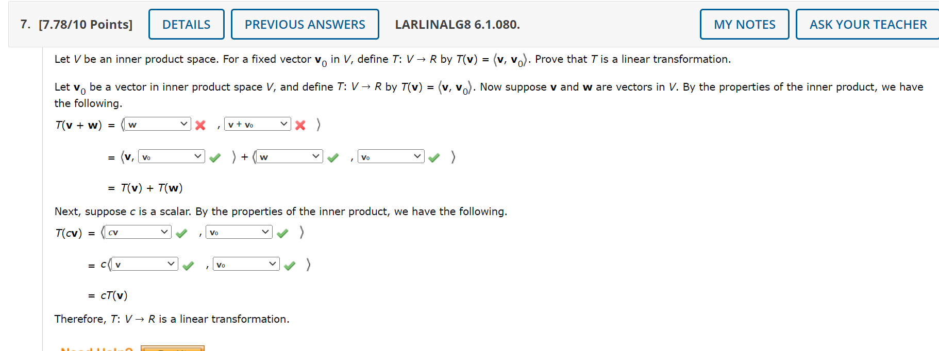Click the green checkmark after the w dropdown

tap(333, 157)
